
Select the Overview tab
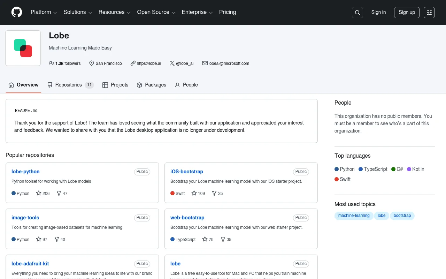[x=23, y=85]
